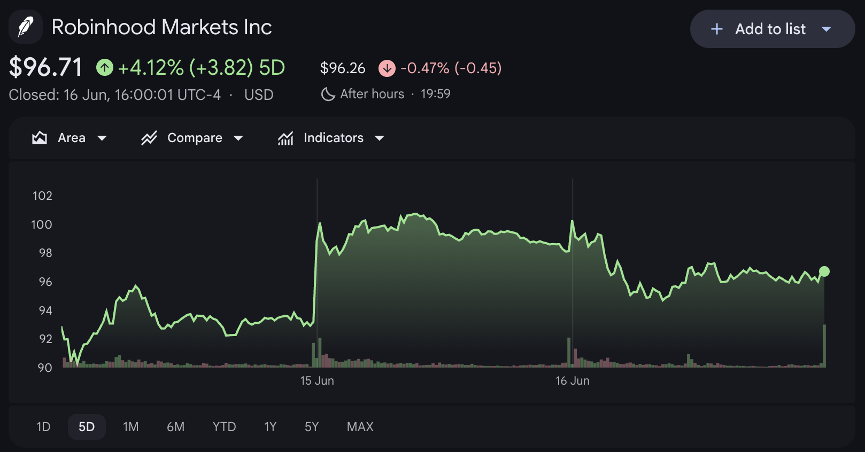This screenshot has width=865, height=452.
Task: Click the Indicators chart icon
Action: [x=285, y=138]
